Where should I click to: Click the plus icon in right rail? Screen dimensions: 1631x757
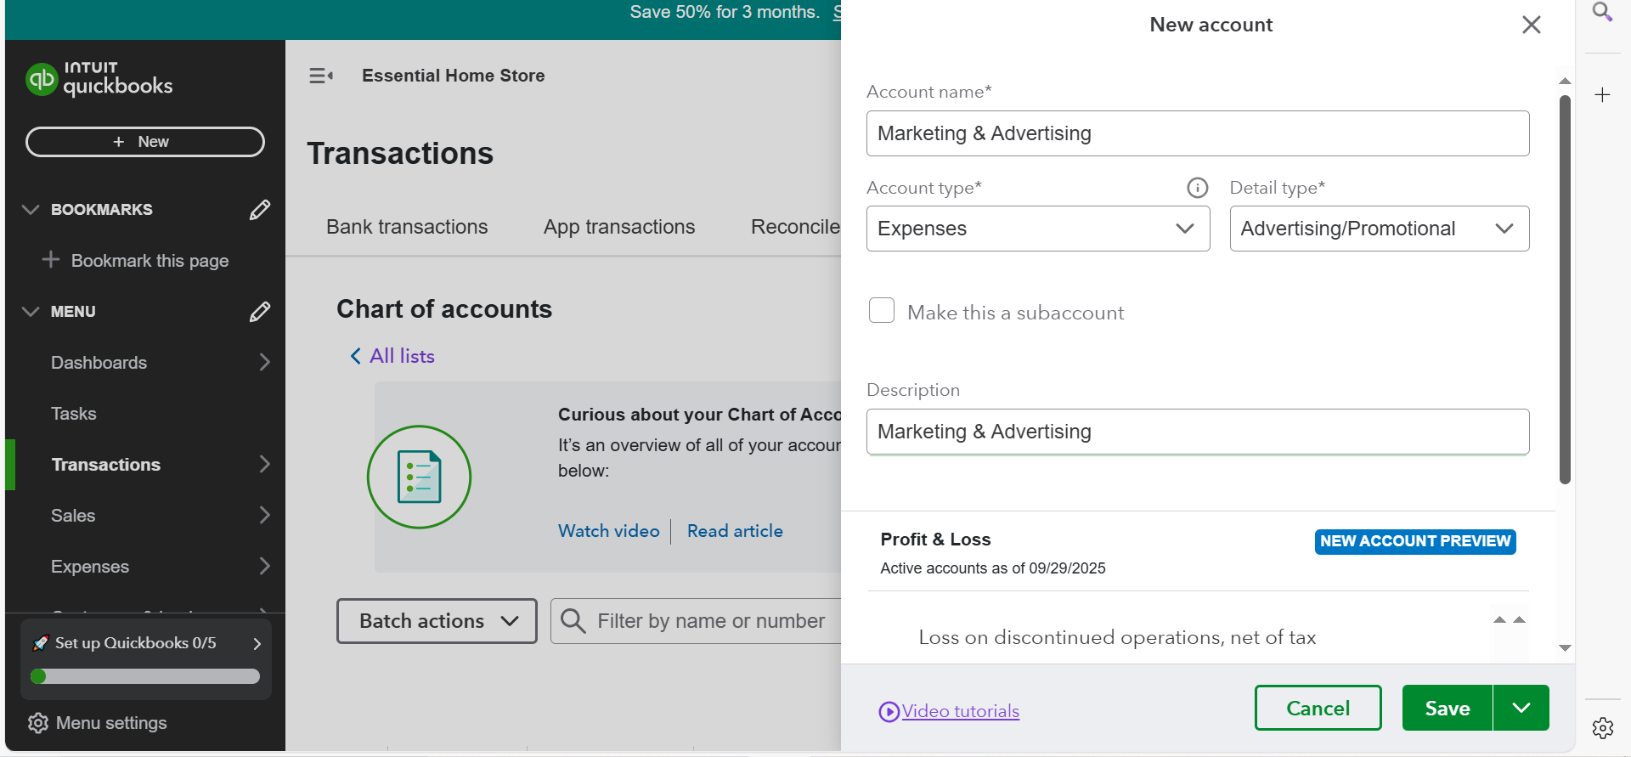1602,95
